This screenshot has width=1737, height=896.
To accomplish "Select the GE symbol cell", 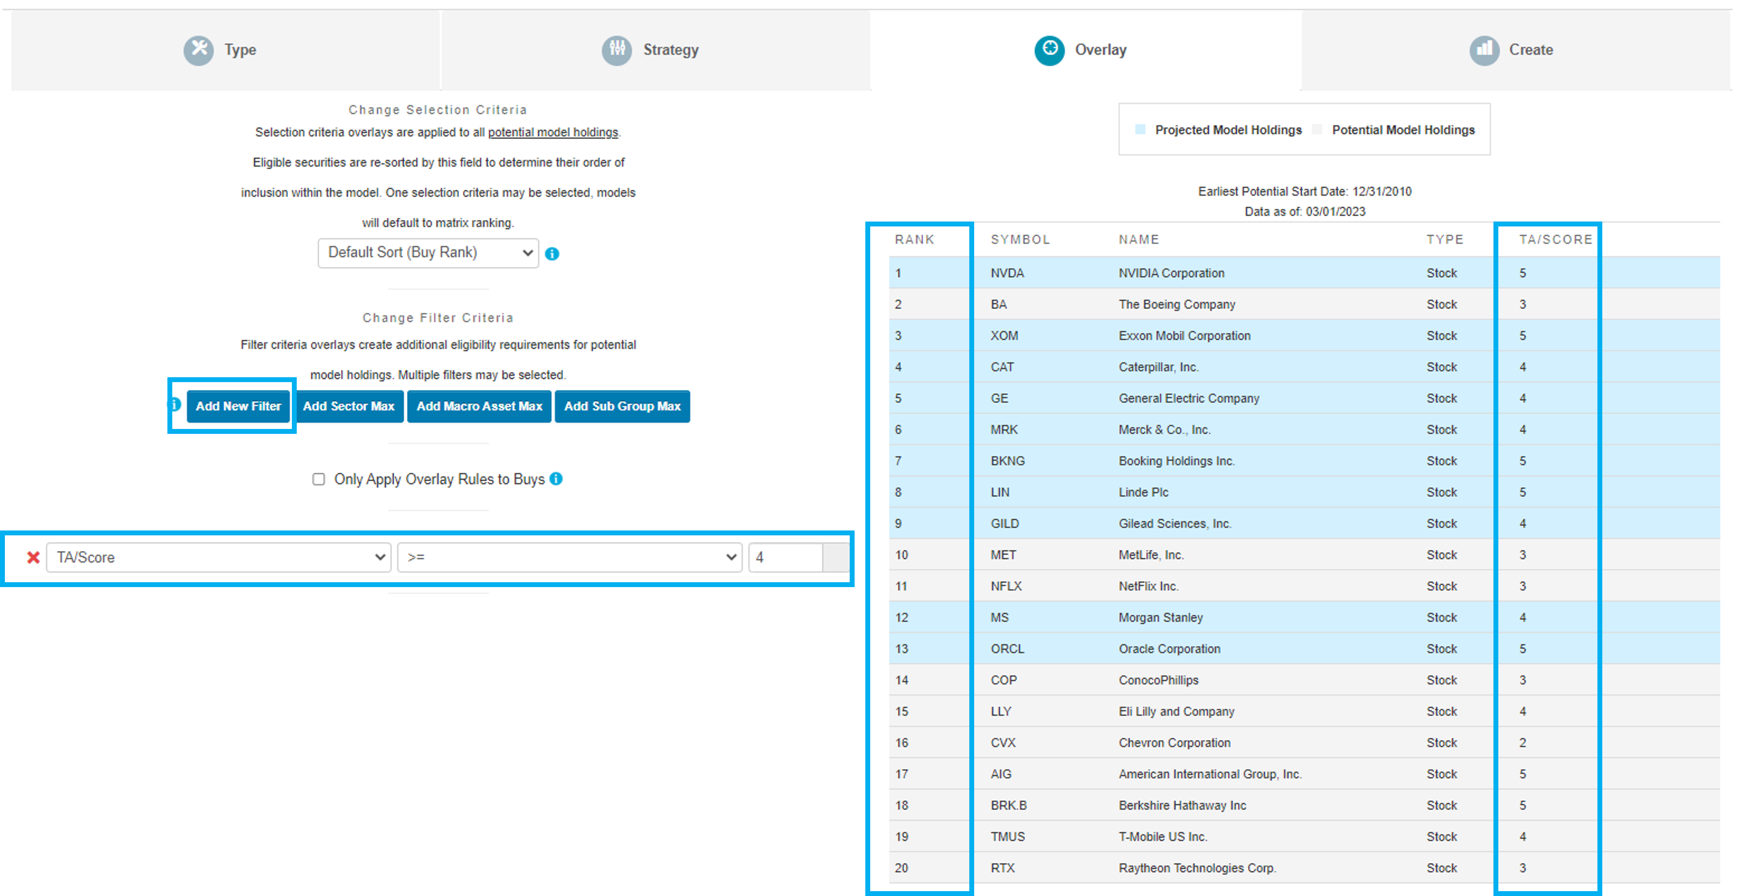I will point(1000,398).
